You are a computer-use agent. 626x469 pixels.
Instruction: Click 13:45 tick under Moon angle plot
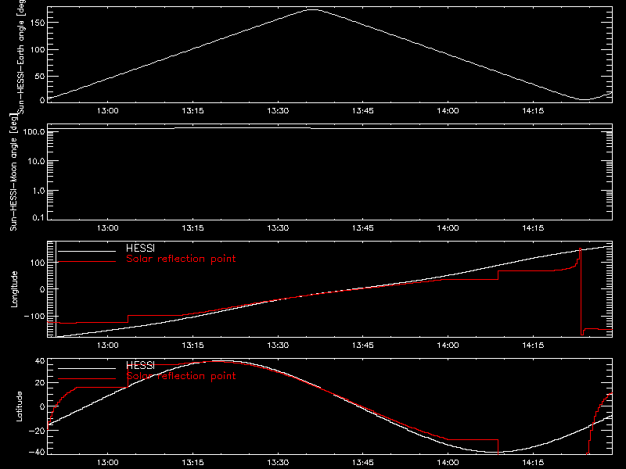pos(363,228)
